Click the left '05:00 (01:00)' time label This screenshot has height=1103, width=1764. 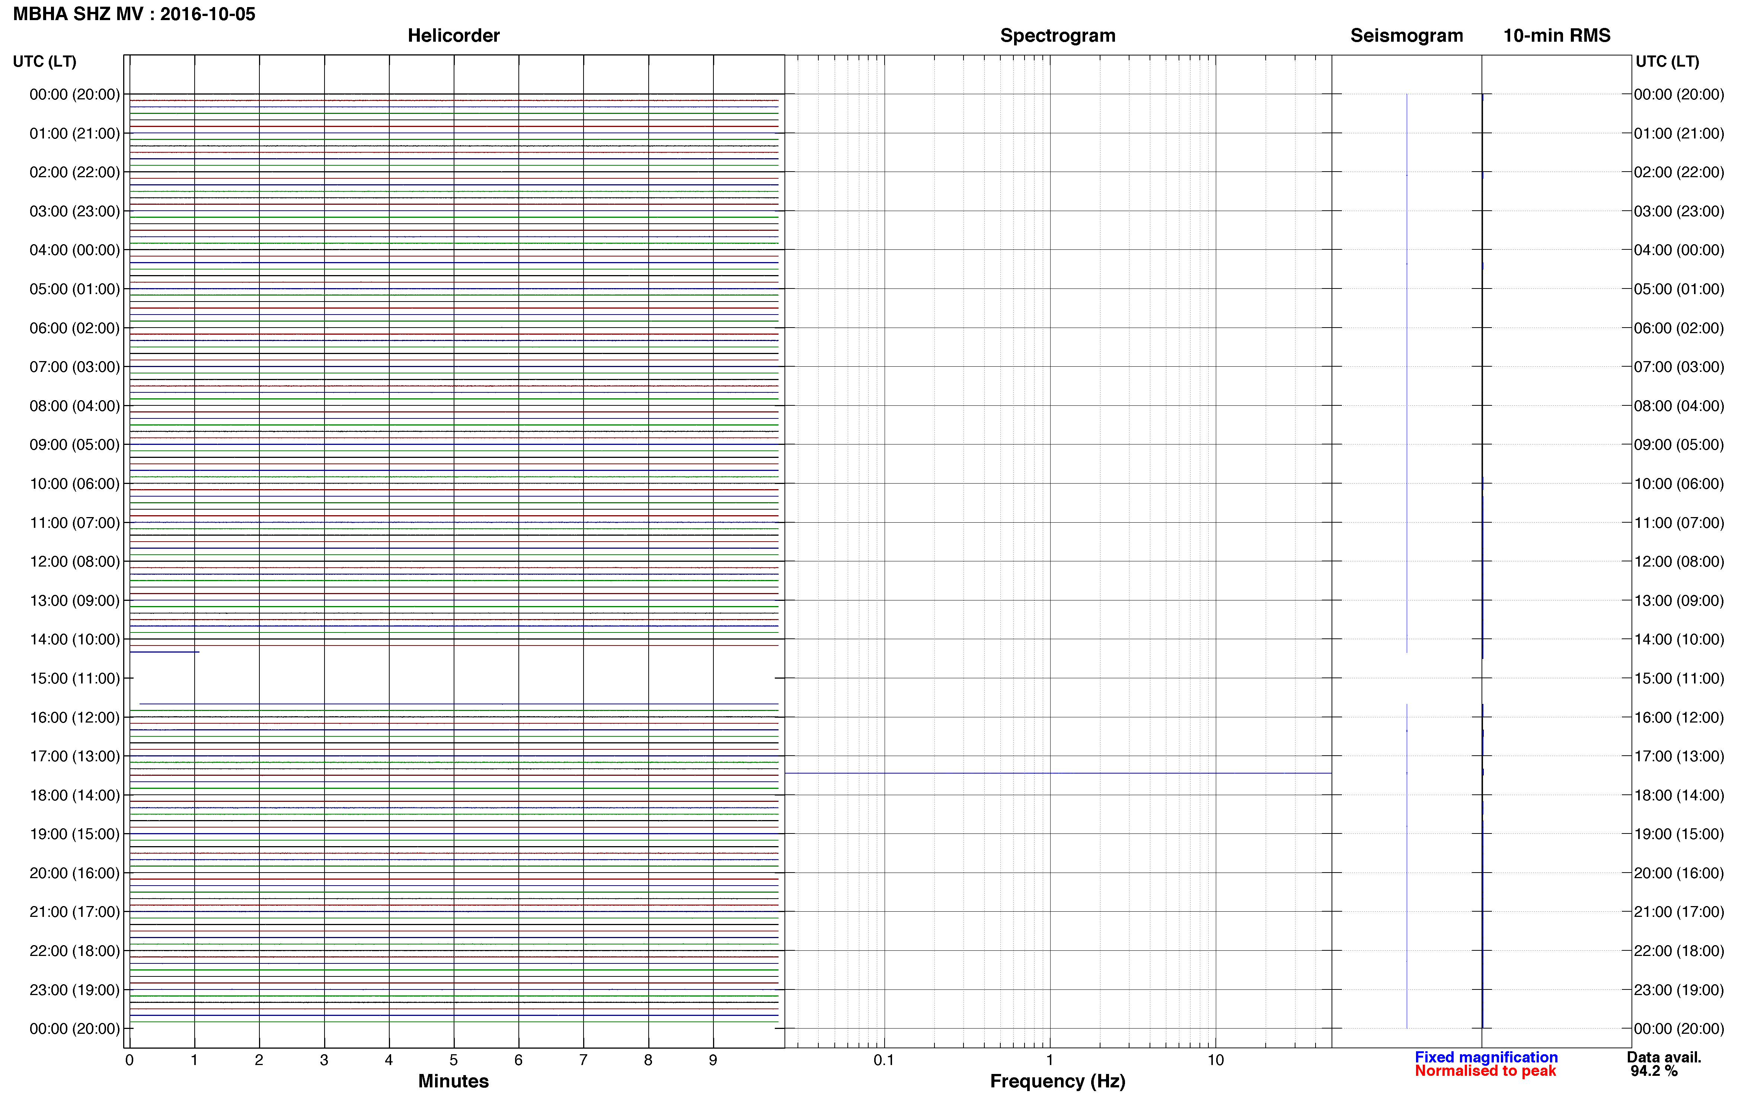pos(74,289)
